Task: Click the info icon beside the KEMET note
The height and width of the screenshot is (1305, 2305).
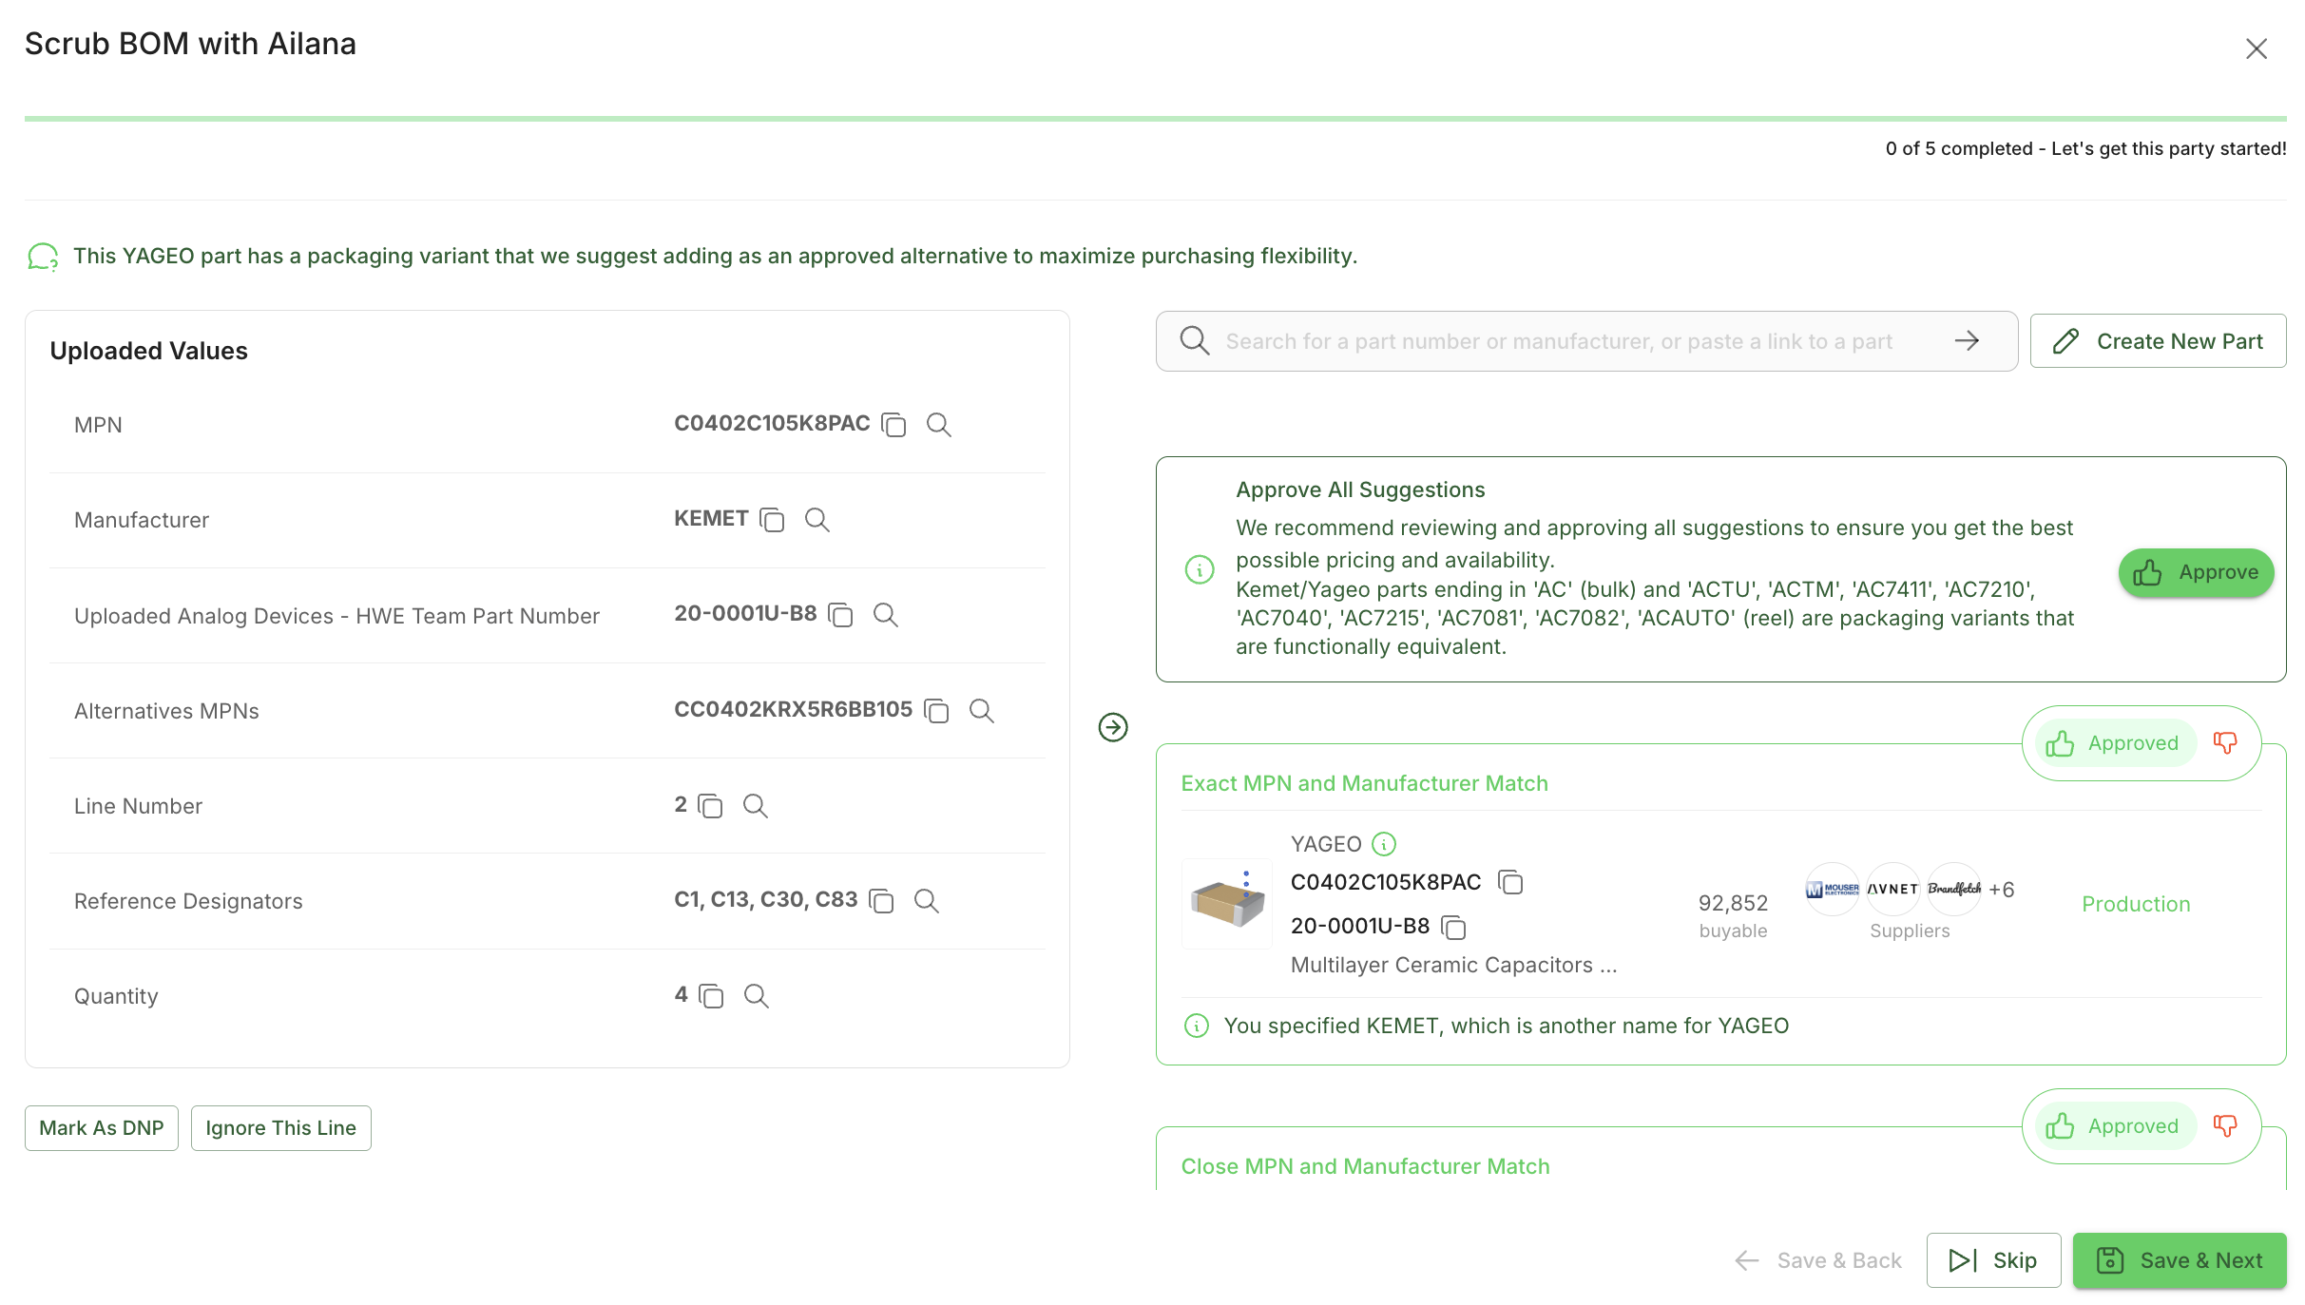Action: [x=1197, y=1027]
